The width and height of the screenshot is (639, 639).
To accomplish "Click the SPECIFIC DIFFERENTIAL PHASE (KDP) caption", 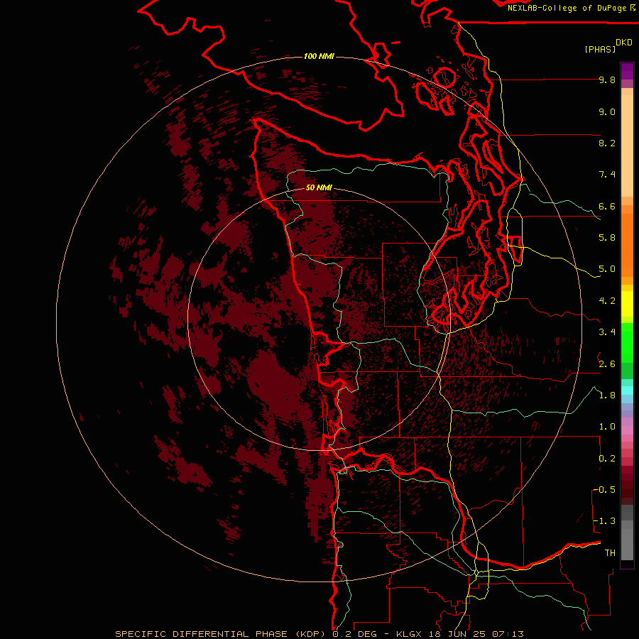I will tap(222, 634).
